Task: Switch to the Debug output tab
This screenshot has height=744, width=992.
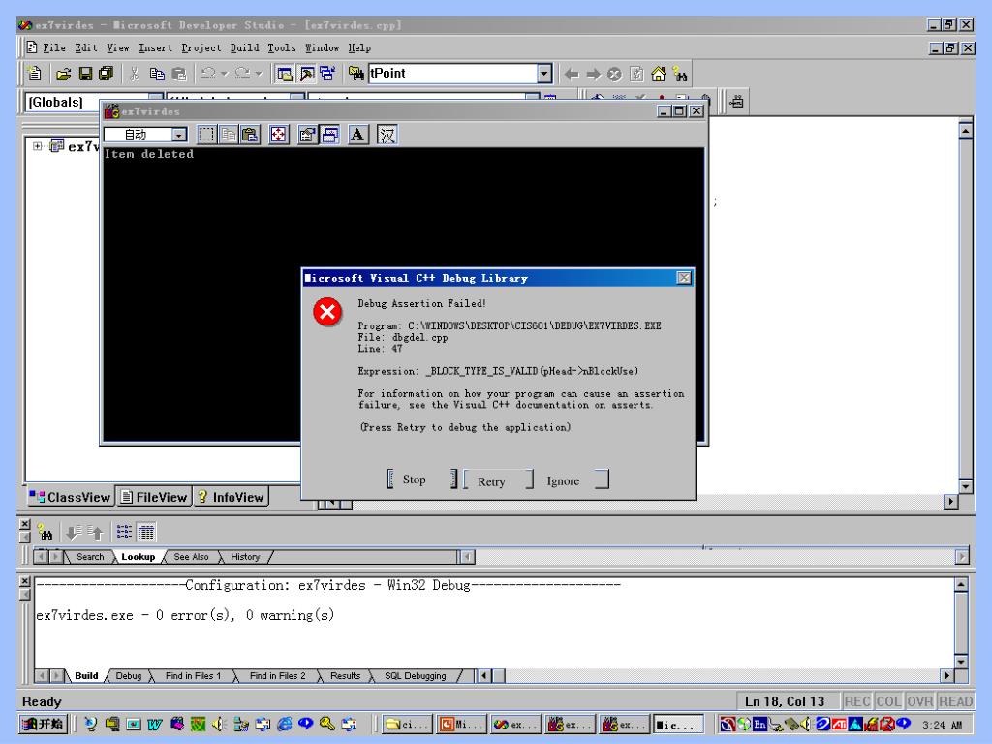Action: coord(129,675)
